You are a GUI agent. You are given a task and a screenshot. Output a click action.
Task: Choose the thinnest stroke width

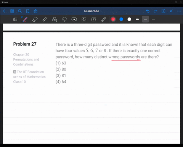click(153, 19)
